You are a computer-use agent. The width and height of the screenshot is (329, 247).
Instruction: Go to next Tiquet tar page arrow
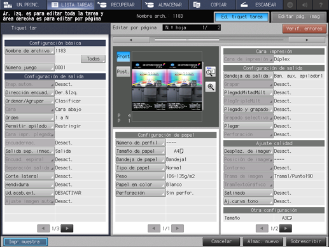coord(67,229)
